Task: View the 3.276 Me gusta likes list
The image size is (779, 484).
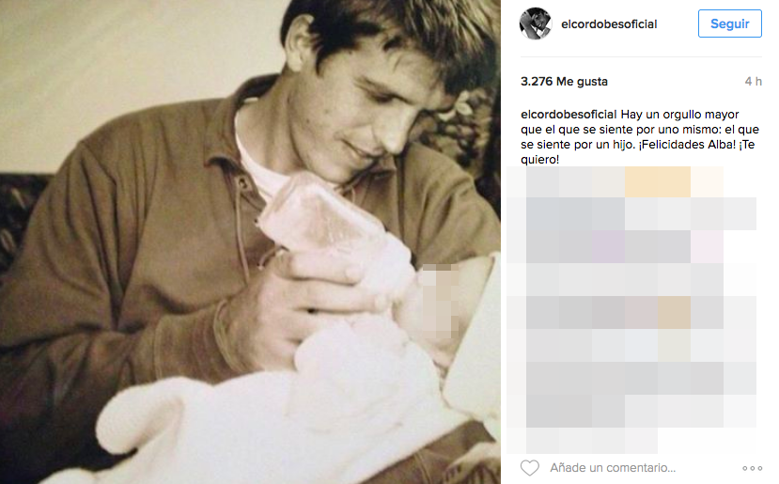Action: pyautogui.click(x=564, y=82)
